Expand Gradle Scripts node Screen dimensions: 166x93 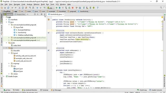[x=4, y=76]
